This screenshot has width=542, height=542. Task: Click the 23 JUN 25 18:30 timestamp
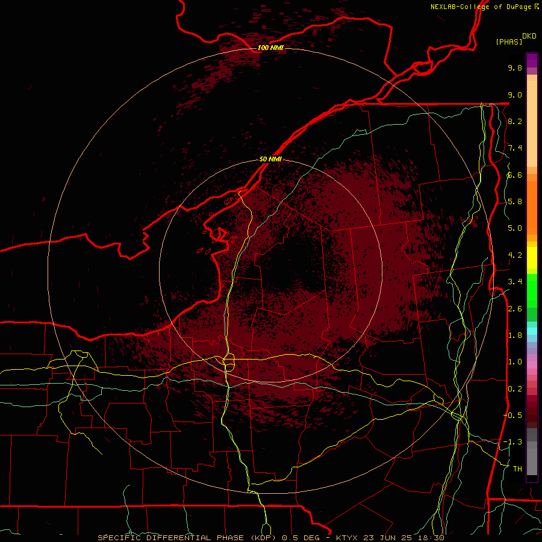403,538
